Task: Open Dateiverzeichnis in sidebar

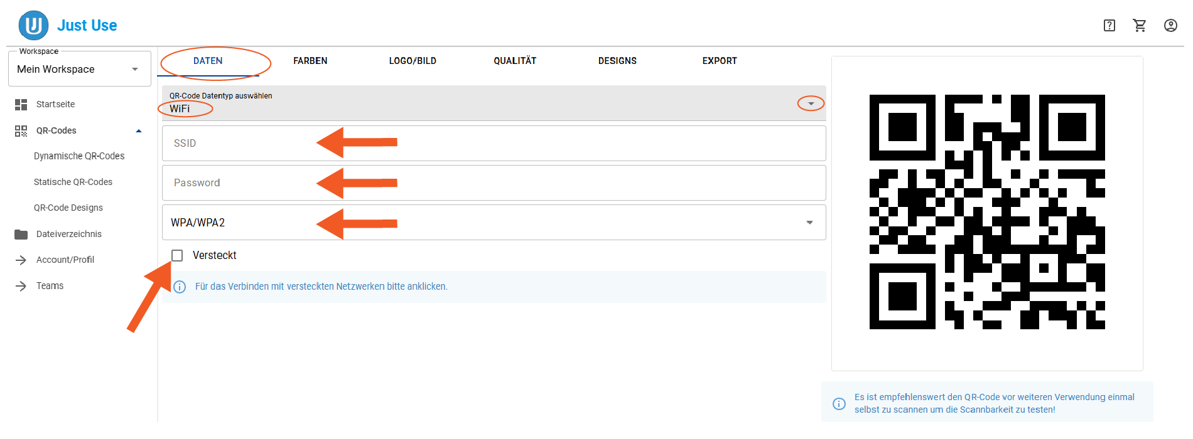Action: 69,234
